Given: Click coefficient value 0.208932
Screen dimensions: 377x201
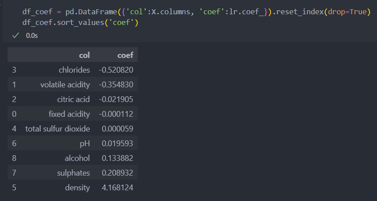Looking at the screenshot, I should tap(117, 173).
